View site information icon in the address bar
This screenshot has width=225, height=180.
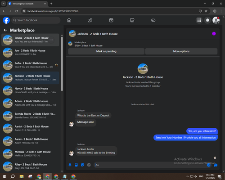pyautogui.click(x=24, y=11)
